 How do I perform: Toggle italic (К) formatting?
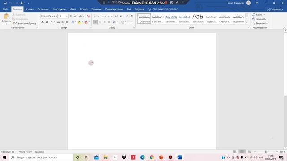[x=47, y=22]
